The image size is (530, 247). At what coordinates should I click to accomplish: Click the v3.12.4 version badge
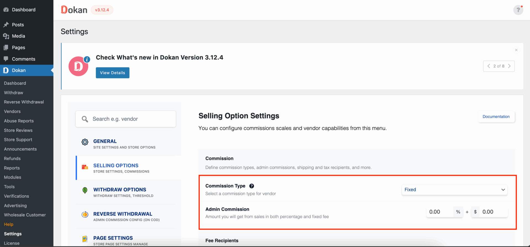coord(102,10)
